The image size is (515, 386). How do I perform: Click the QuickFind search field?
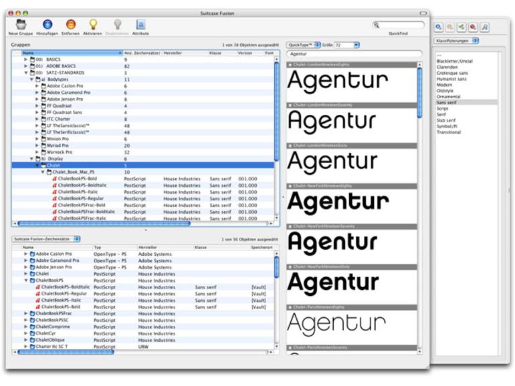coord(399,25)
